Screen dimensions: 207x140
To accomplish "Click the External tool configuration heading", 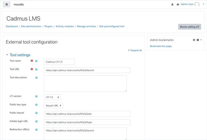I will (x=32, y=42).
